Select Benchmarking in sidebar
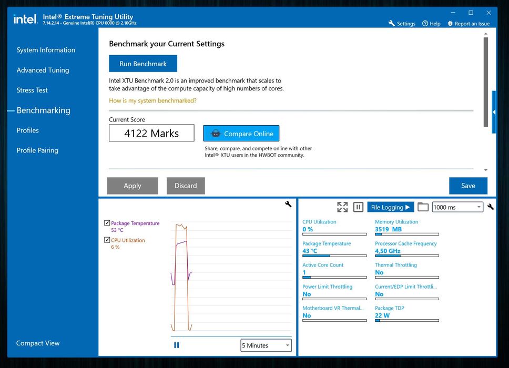Screen dimensions: 509x368 click(43, 110)
